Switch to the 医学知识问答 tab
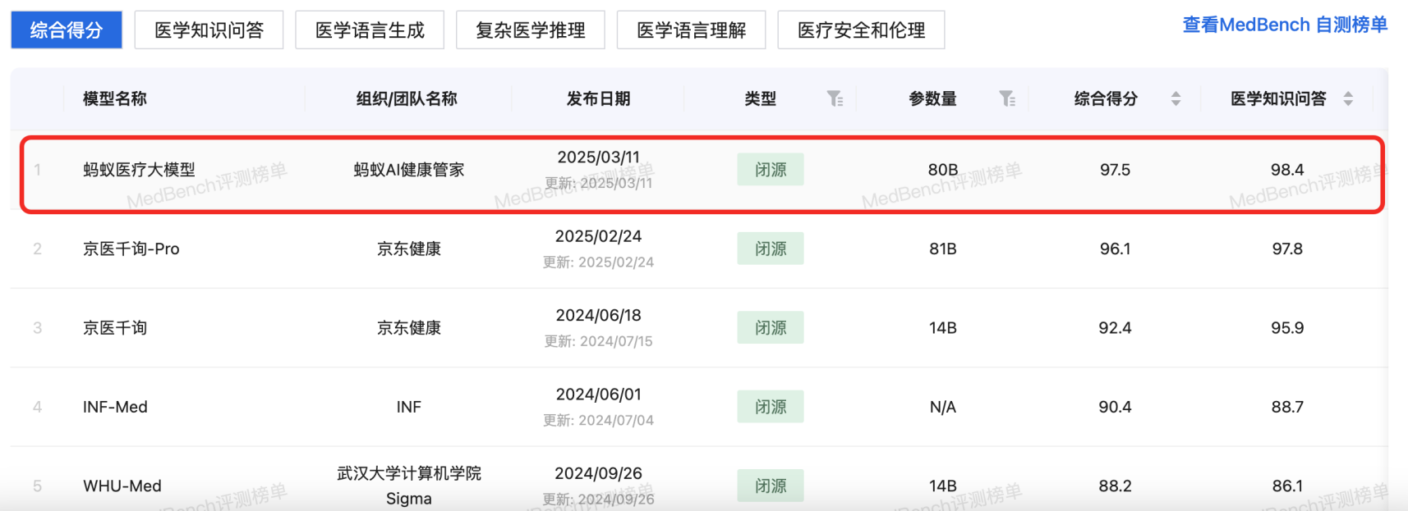The width and height of the screenshot is (1408, 511). click(x=209, y=30)
